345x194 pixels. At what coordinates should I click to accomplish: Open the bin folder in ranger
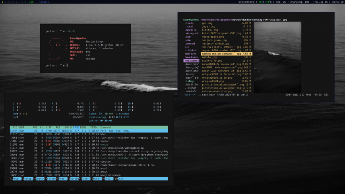pos(187,47)
